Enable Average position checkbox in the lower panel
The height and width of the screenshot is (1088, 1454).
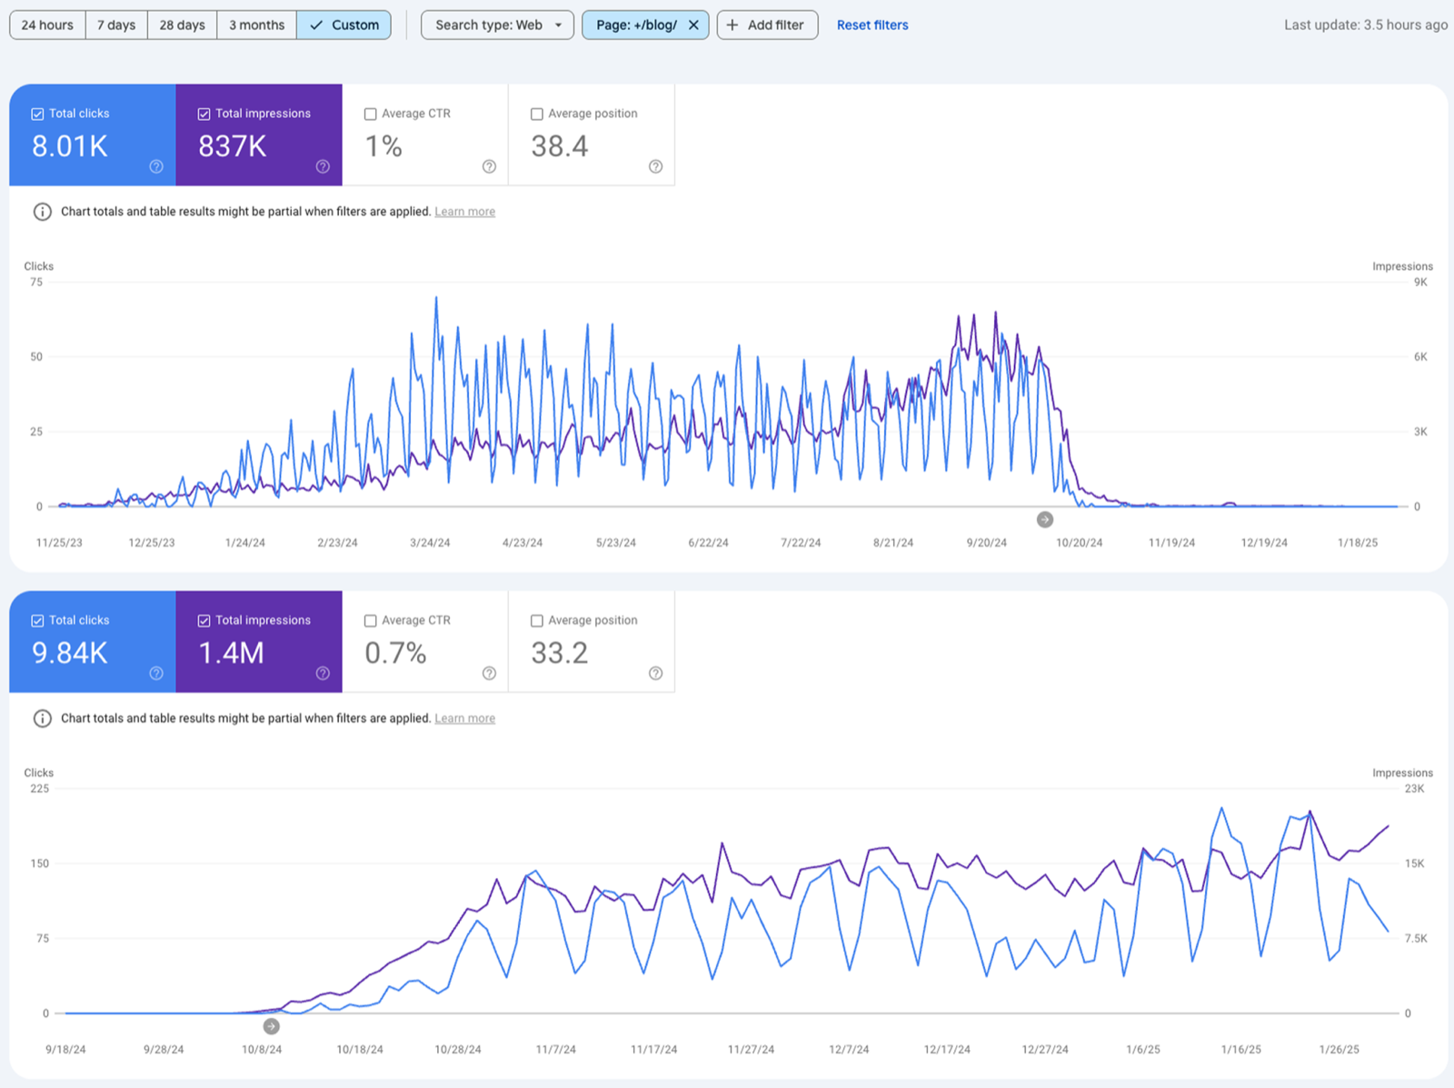pyautogui.click(x=536, y=621)
